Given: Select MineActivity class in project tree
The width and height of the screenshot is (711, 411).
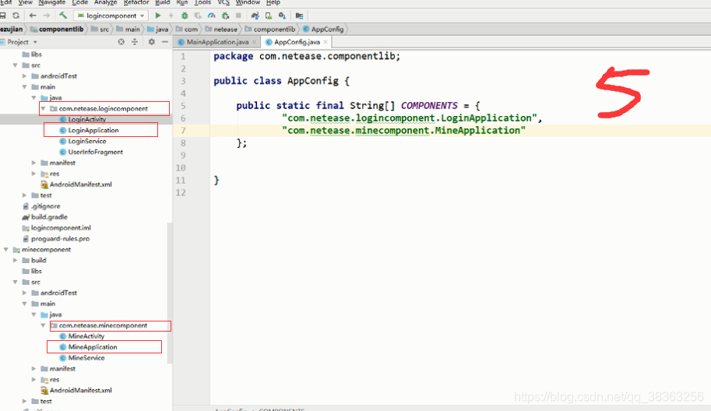Looking at the screenshot, I should tap(86, 335).
